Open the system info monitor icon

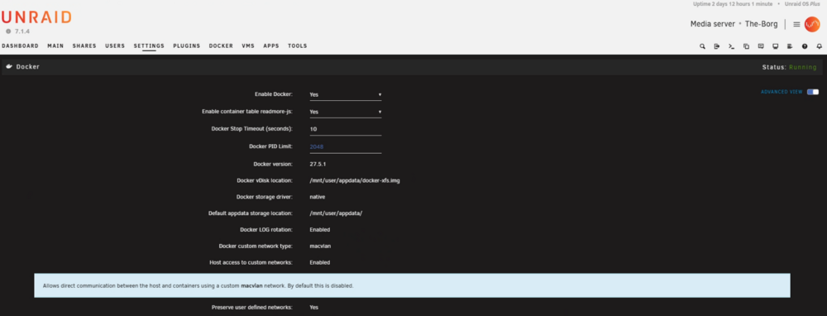[776, 46]
